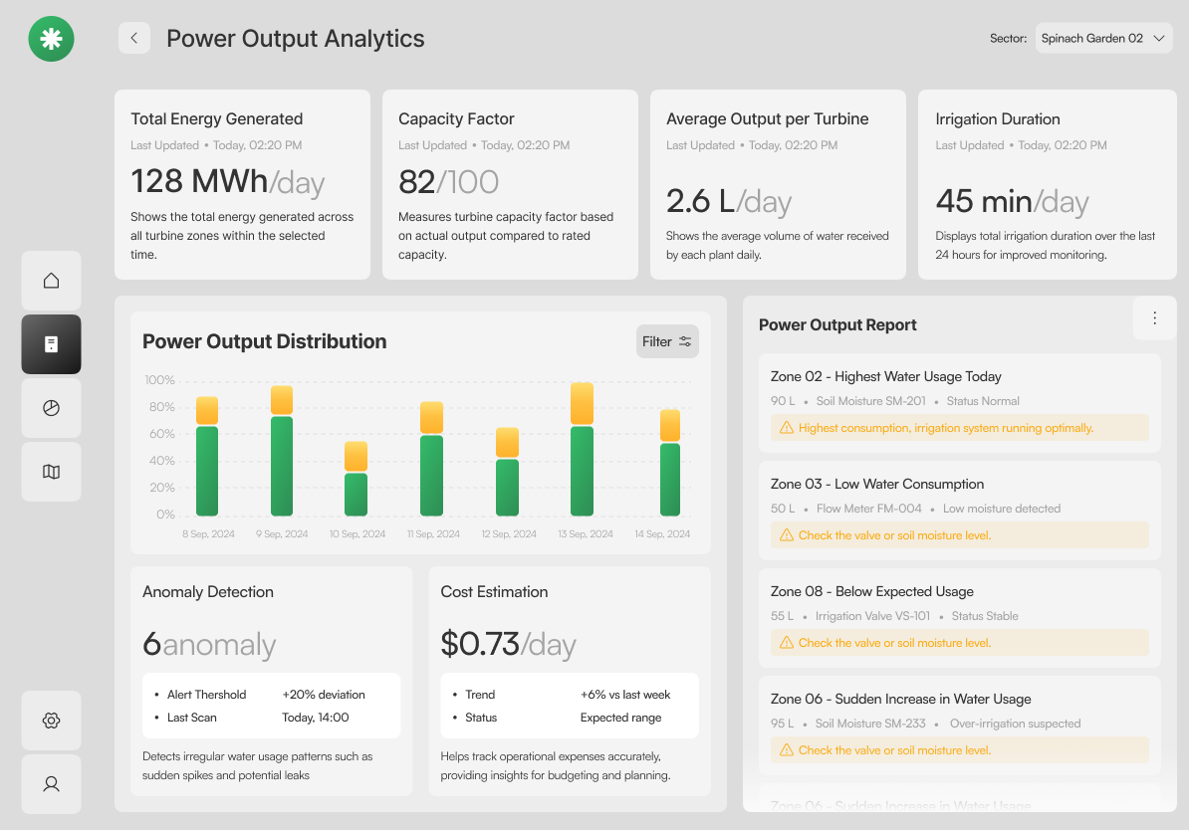Click warning icon in Zone 03 alert

click(x=787, y=535)
